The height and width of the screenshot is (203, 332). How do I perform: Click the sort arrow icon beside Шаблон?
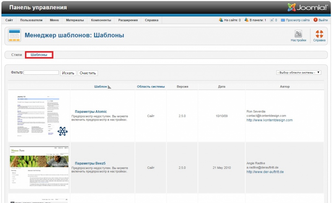coord(109,87)
